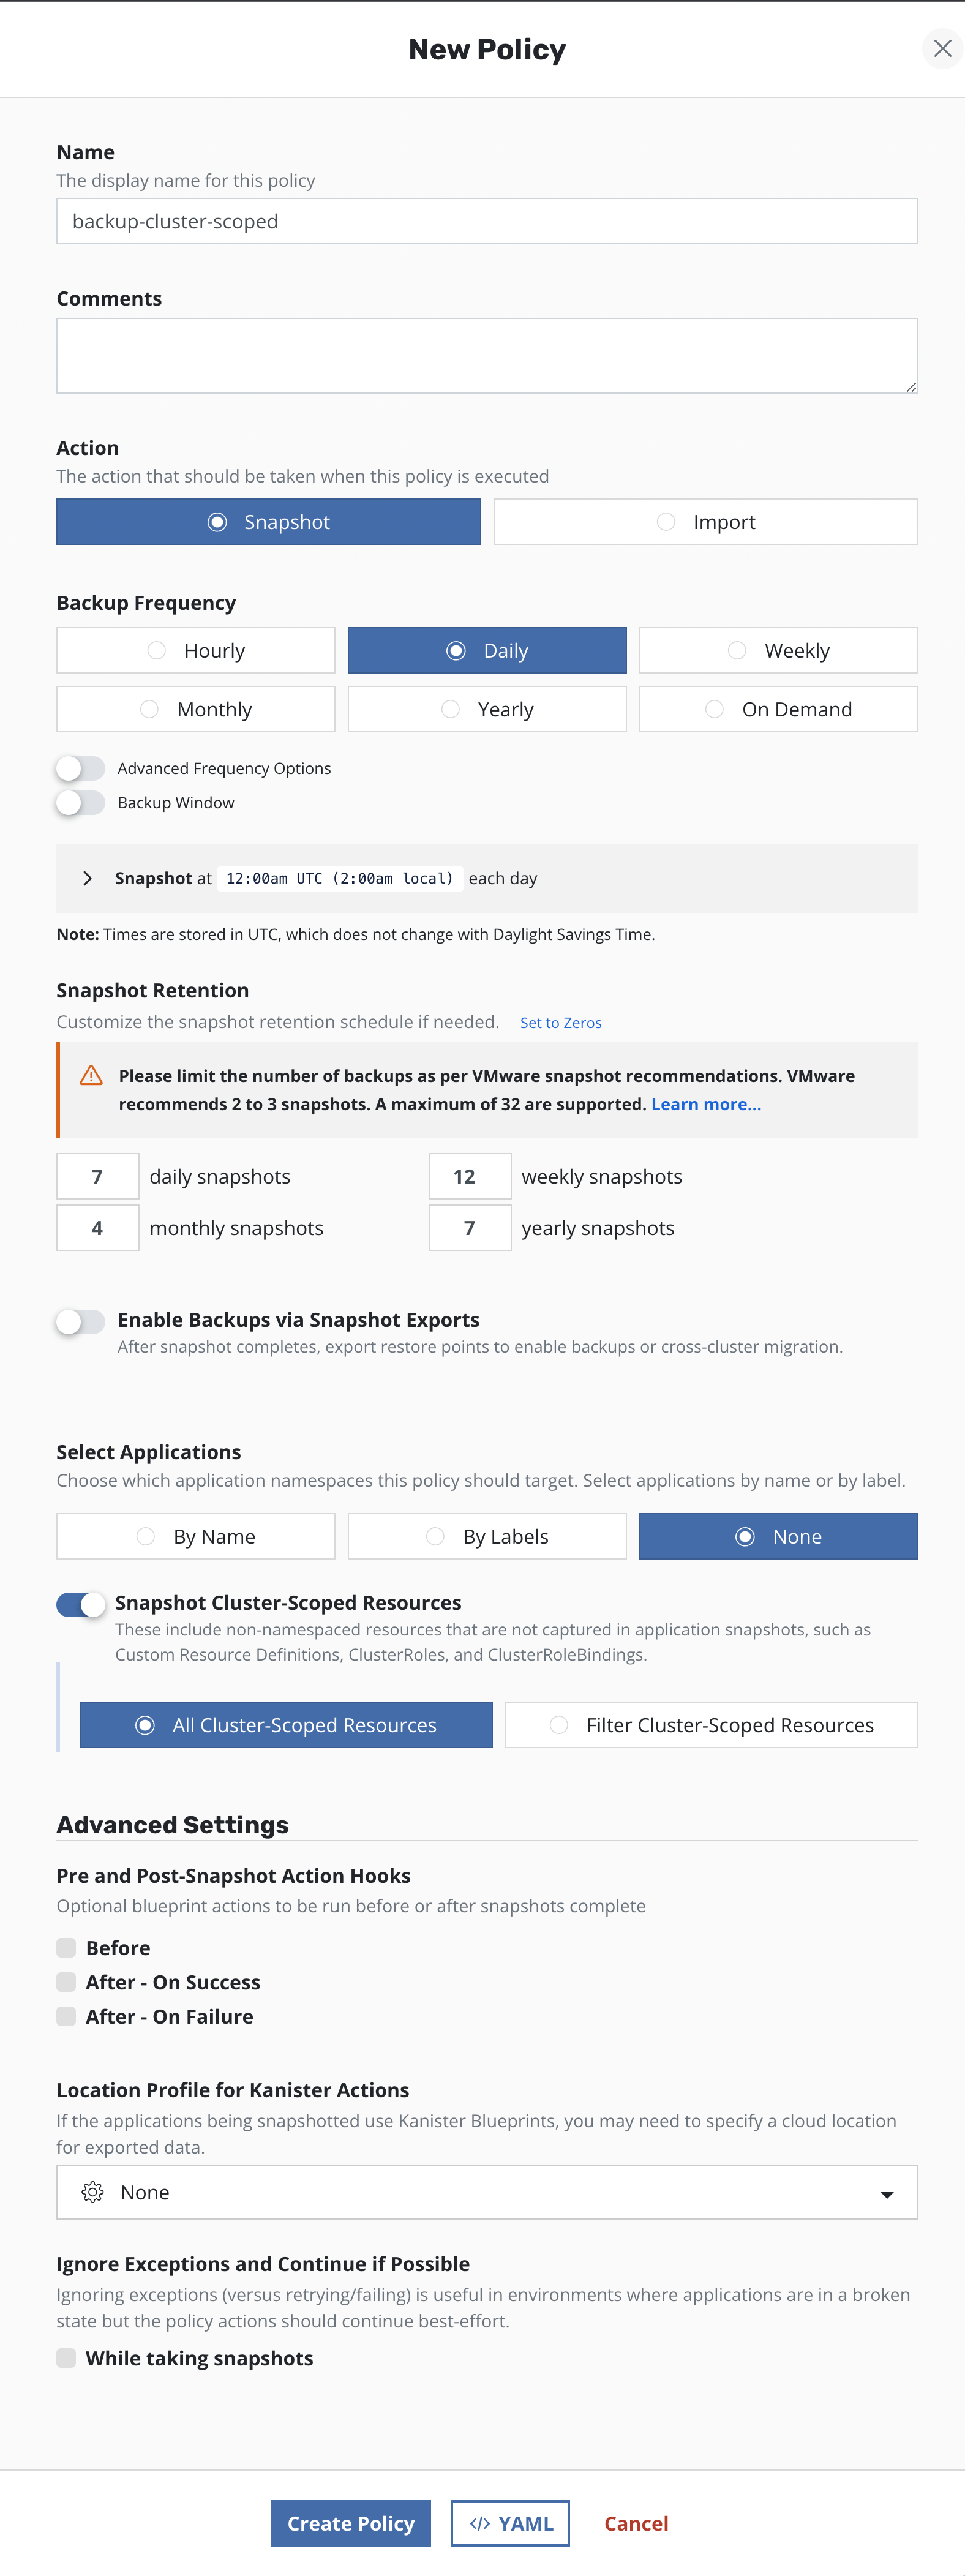Click the warning triangle icon
This screenshot has height=2576, width=965.
pyautogui.click(x=91, y=1075)
